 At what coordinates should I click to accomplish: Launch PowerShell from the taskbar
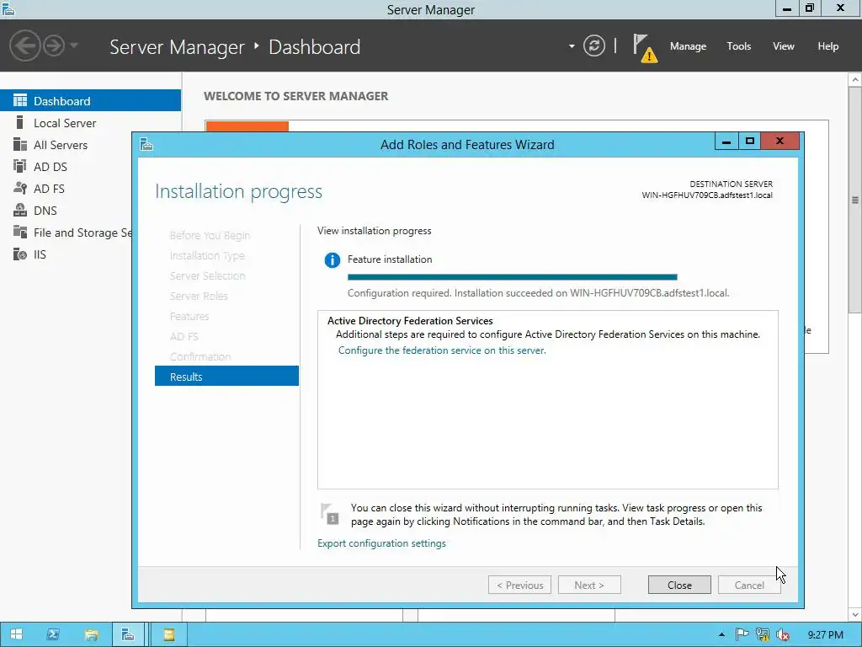[53, 634]
